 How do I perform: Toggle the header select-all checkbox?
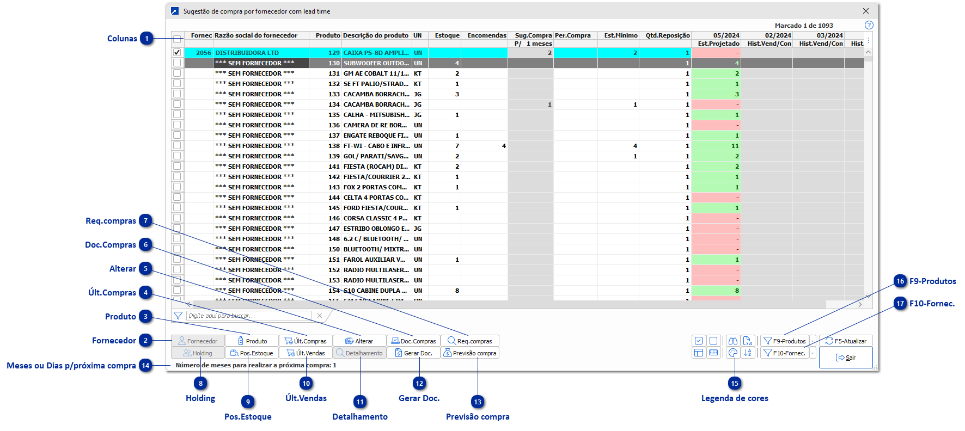[177, 39]
